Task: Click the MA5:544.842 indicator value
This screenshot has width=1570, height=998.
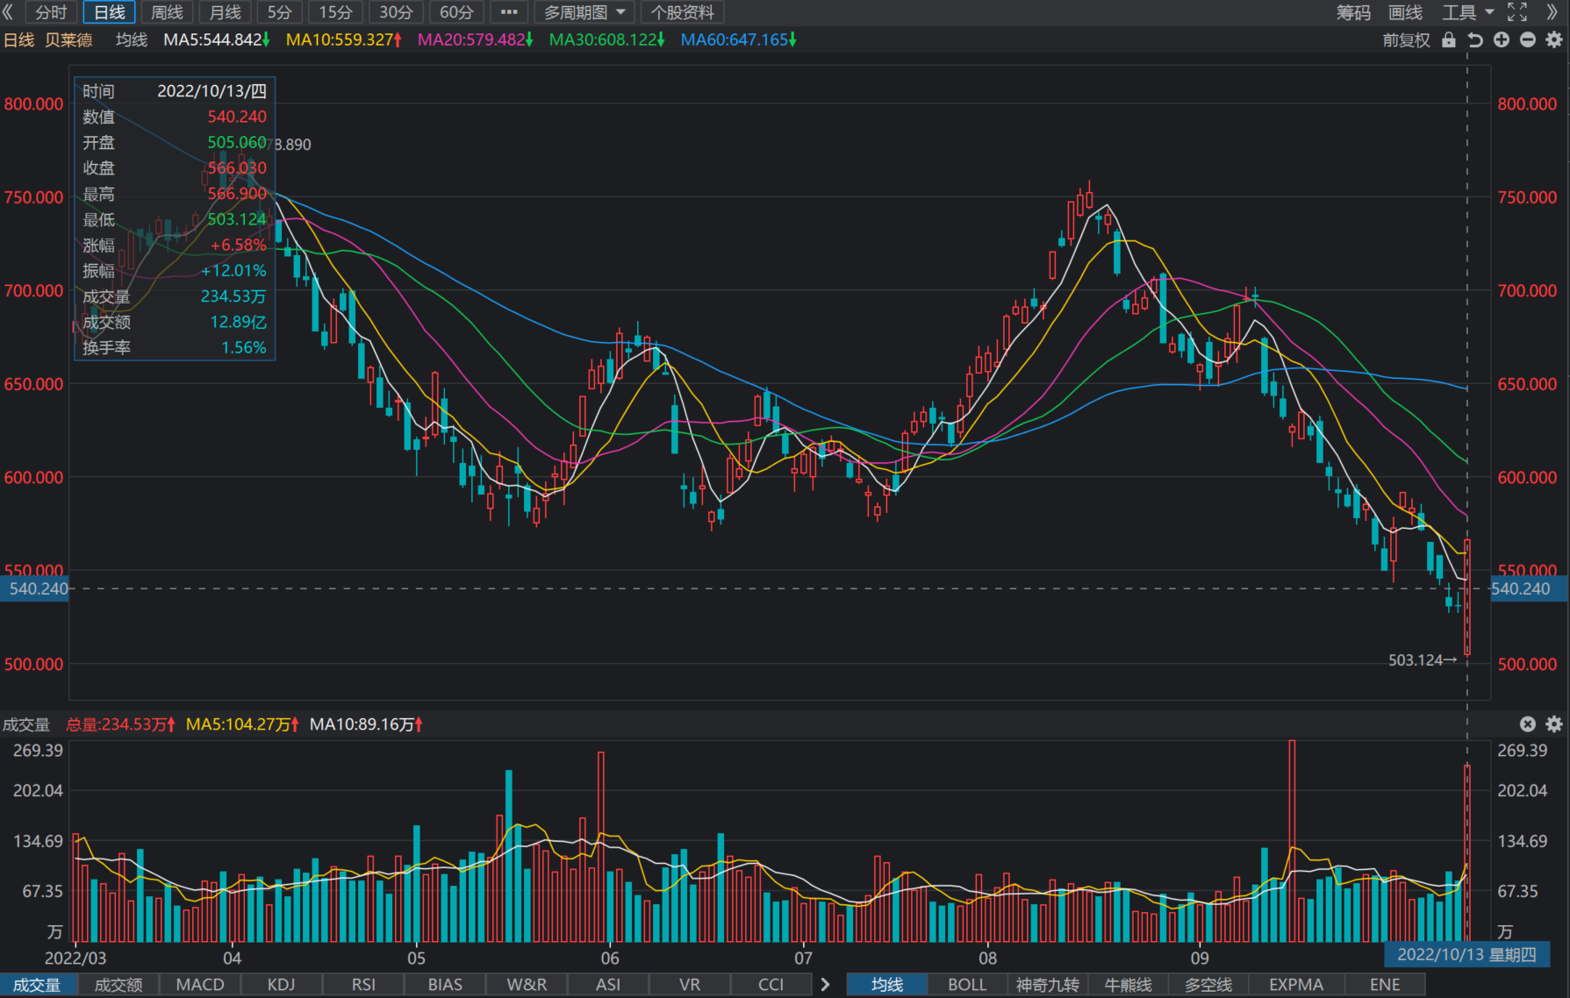Action: pyautogui.click(x=217, y=39)
